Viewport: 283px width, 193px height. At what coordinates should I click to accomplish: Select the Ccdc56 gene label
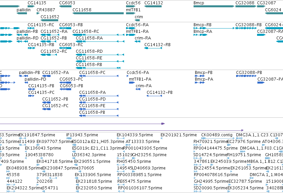[x=133, y=3]
